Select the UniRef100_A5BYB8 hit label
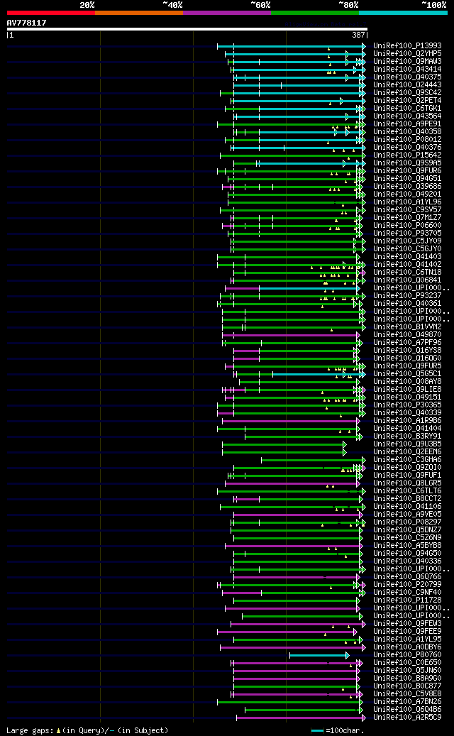Image resolution: width=454 pixels, height=736 pixels. [408, 545]
